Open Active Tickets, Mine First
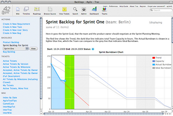Image resolution: width=173 pixels, height=116 pixels. pos(15,89)
